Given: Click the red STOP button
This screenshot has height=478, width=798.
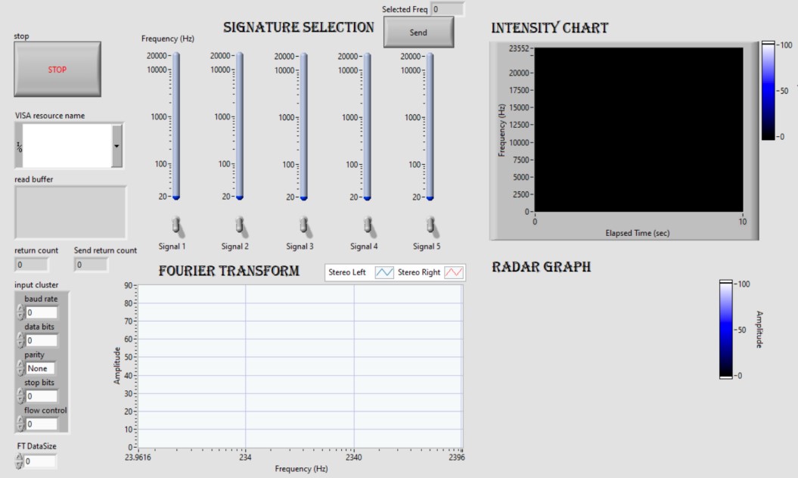Looking at the screenshot, I should click(x=57, y=70).
